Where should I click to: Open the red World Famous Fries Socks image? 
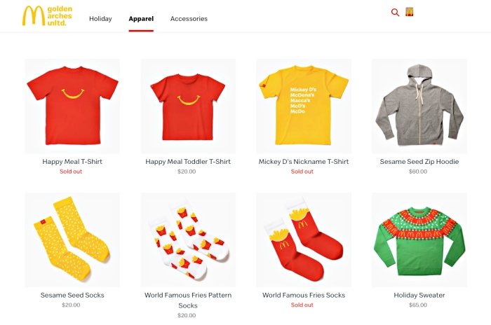pyautogui.click(x=304, y=240)
